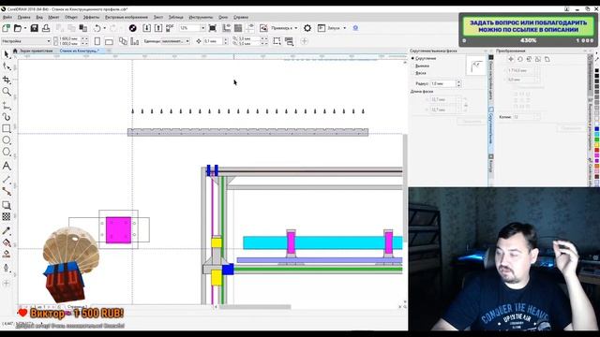Click the donation banner about asking a question

(528, 26)
